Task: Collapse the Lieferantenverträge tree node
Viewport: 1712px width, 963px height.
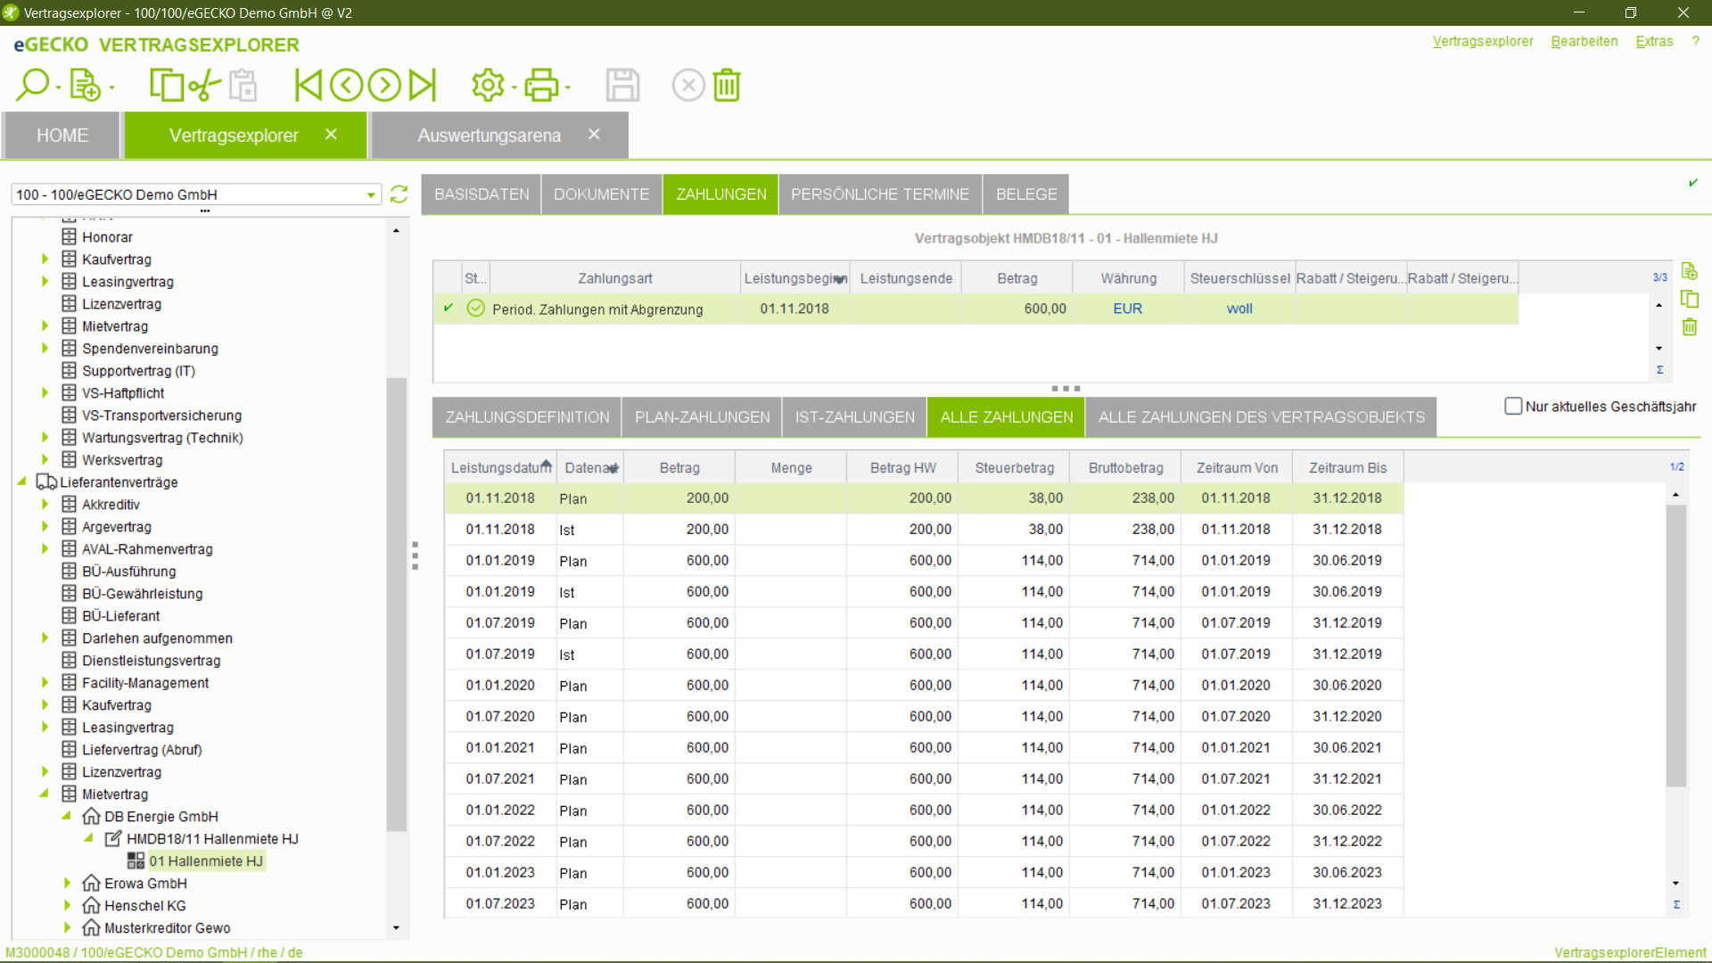Action: (22, 481)
